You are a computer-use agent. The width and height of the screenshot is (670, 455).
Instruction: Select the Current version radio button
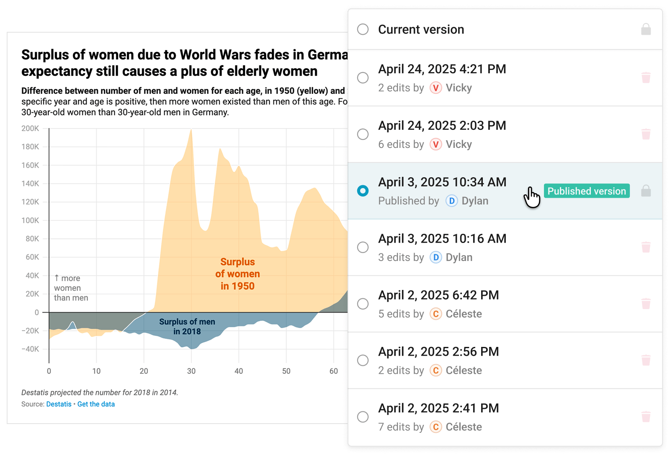coord(363,29)
